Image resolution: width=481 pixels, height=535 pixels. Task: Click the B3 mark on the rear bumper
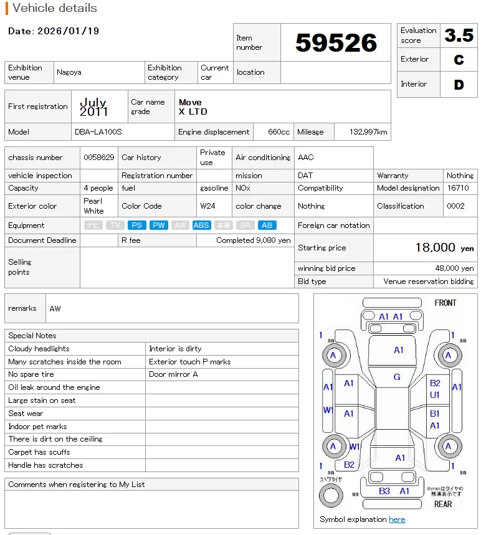pyautogui.click(x=384, y=491)
